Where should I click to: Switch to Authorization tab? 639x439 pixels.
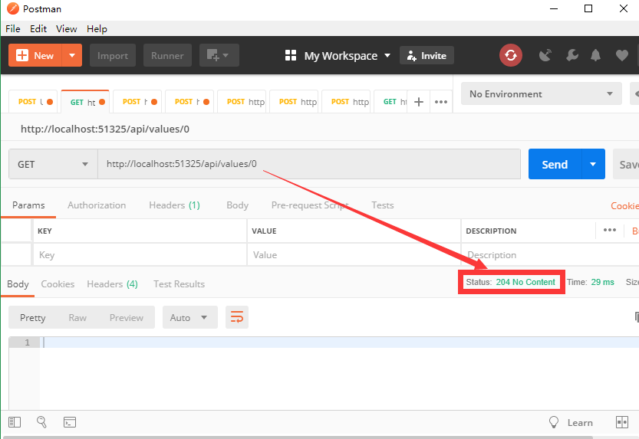[x=97, y=205]
